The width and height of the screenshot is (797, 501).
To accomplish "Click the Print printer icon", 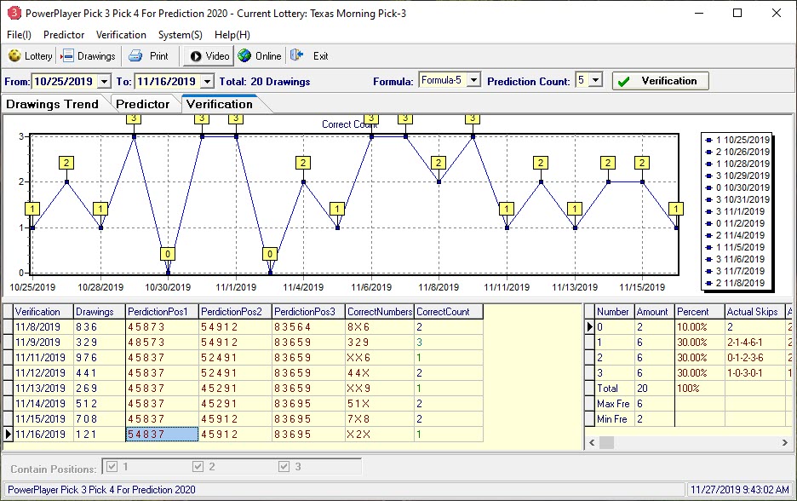I will coord(135,56).
